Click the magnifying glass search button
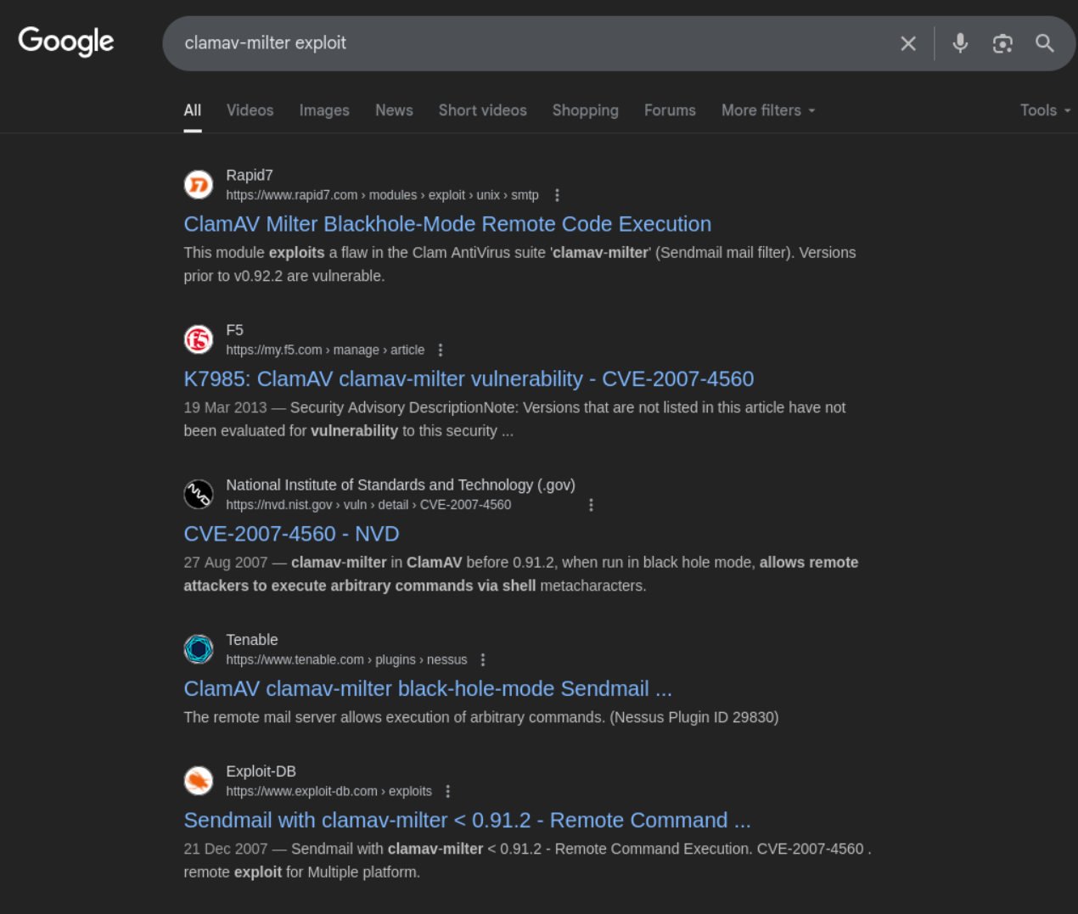Viewport: 1078px width, 914px height. pos(1045,43)
